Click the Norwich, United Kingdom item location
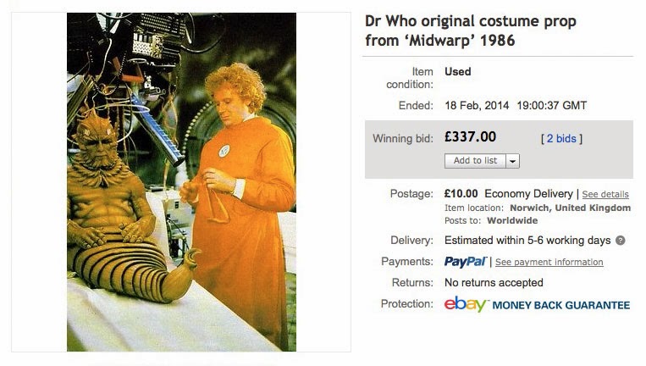The image size is (646, 366). tap(570, 208)
